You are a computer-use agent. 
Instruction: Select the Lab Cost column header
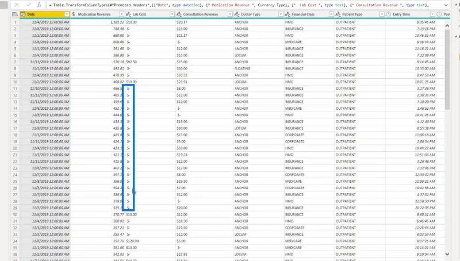pos(150,14)
